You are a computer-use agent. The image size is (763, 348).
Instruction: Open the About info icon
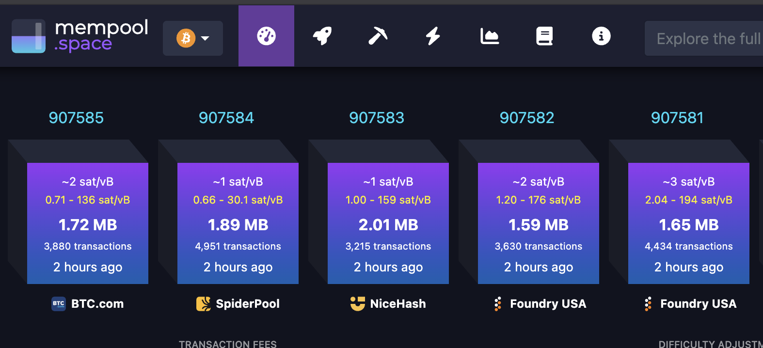tap(601, 36)
